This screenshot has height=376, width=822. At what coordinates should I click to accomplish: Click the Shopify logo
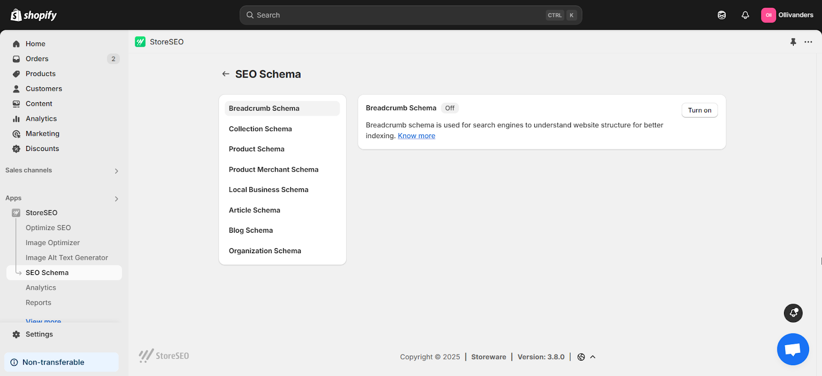tap(34, 15)
